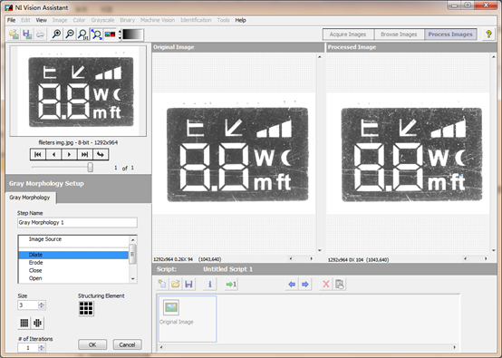This screenshot has height=358, width=502.
Task: Switch to Acquire Images mode
Action: click(x=348, y=34)
